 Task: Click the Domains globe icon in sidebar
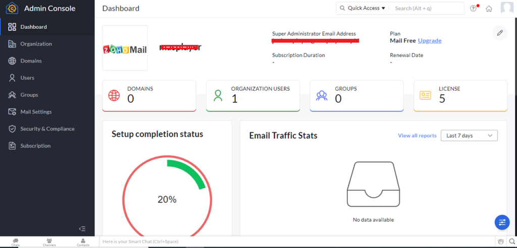(12, 61)
